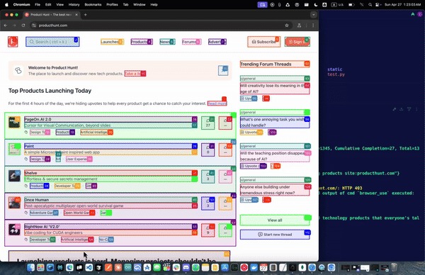Go to the Forums section
Viewport: 425px width, 275px height.
(x=191, y=42)
